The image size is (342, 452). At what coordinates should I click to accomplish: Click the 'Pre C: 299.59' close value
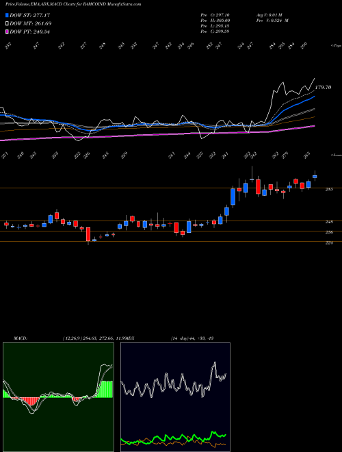click(215, 32)
